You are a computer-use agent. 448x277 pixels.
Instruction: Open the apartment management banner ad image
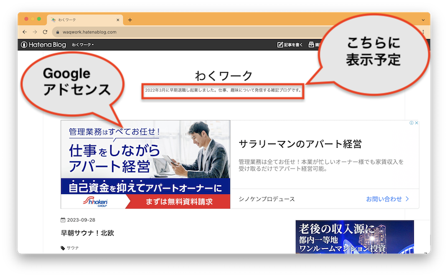point(146,164)
